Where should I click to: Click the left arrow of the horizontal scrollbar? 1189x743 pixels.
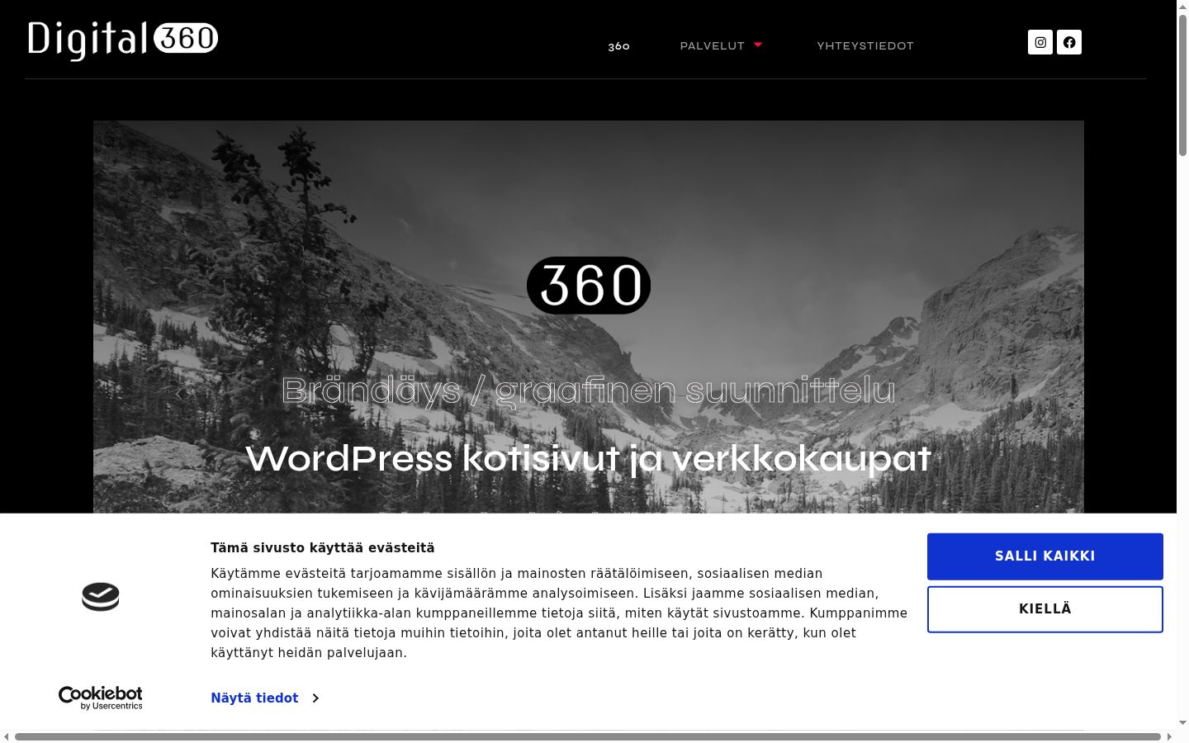pos(7,736)
